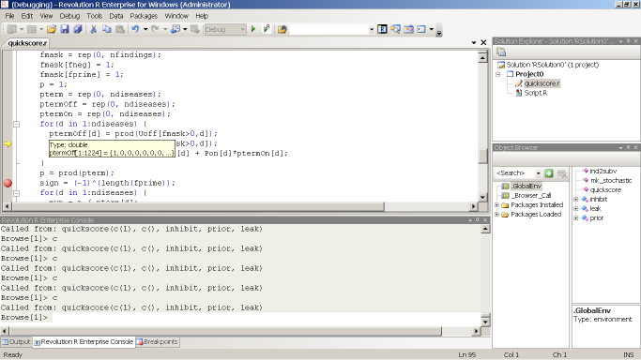Image resolution: width=641 pixels, height=360 pixels.
Task: Open the R console toolbar icon
Action: click(382, 29)
